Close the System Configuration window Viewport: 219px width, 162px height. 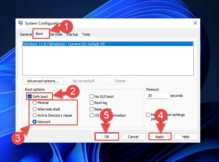tap(195, 23)
